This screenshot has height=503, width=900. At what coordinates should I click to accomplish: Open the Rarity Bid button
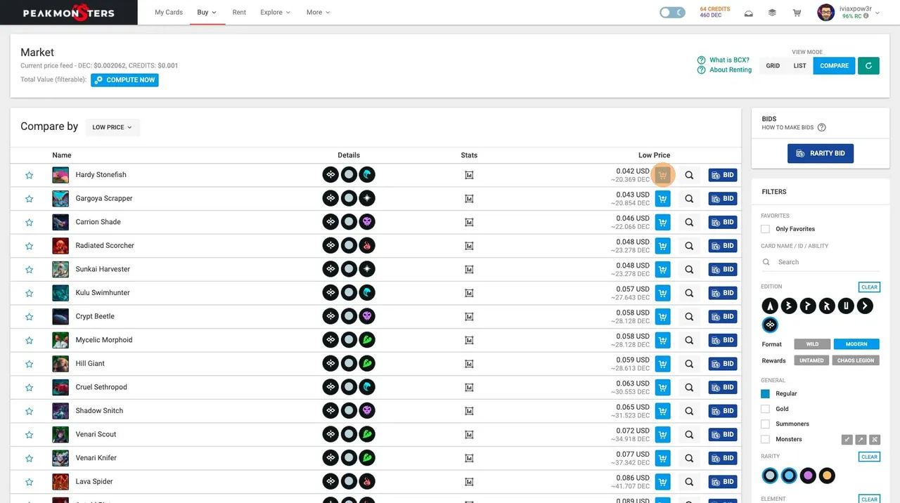tap(820, 153)
